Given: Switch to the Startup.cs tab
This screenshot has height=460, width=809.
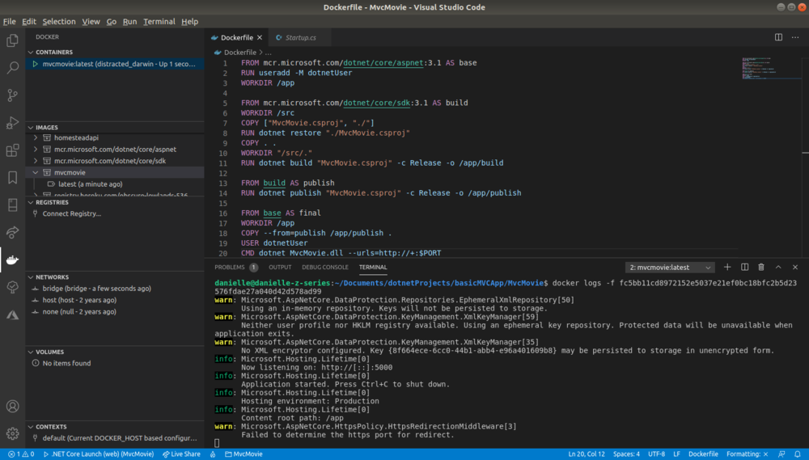Looking at the screenshot, I should [300, 38].
